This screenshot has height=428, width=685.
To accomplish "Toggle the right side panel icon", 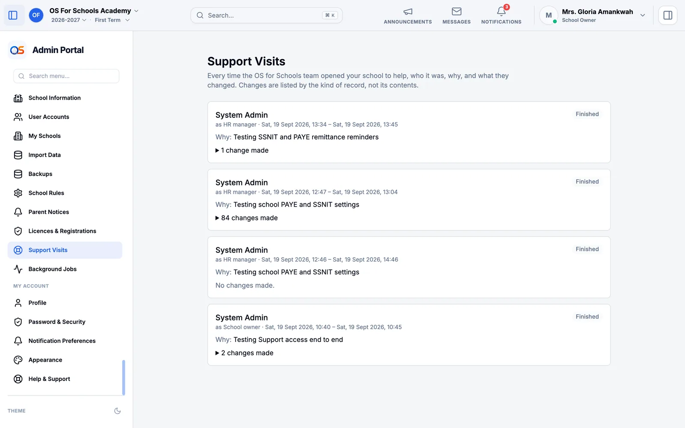I will [667, 15].
